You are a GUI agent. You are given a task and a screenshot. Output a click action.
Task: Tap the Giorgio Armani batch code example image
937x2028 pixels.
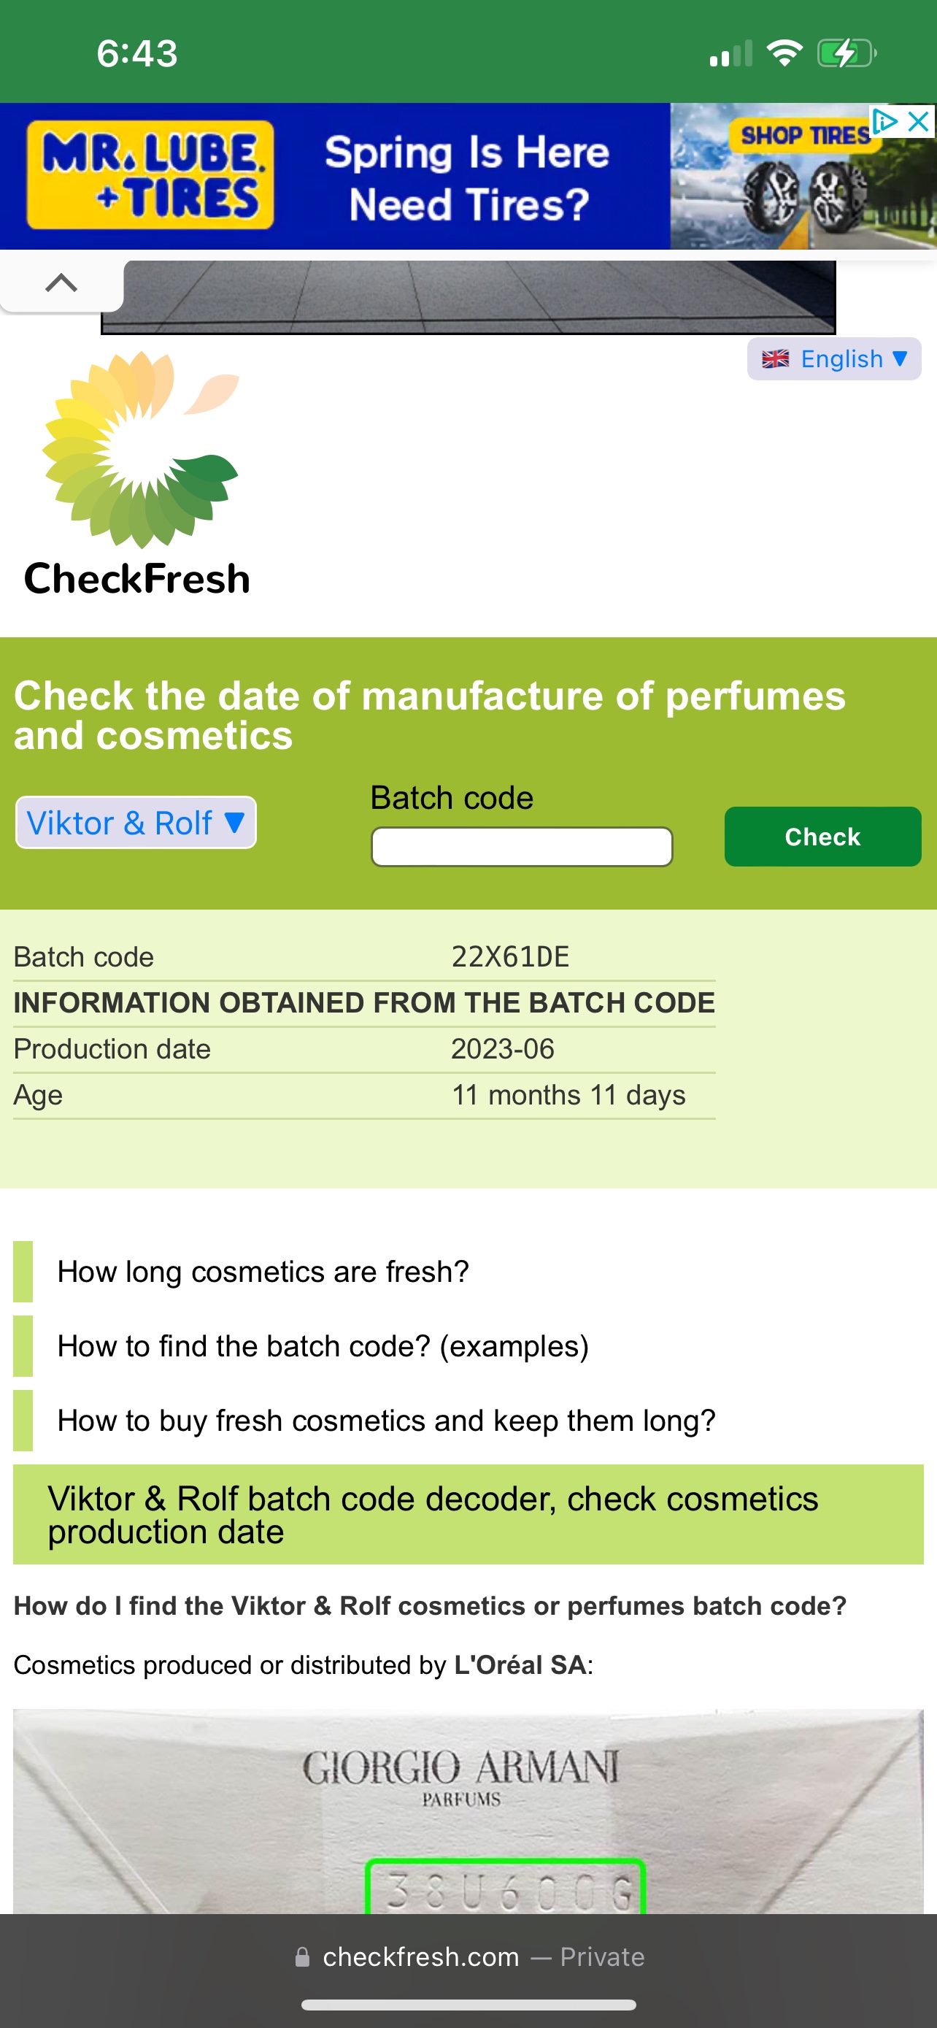point(468,1810)
